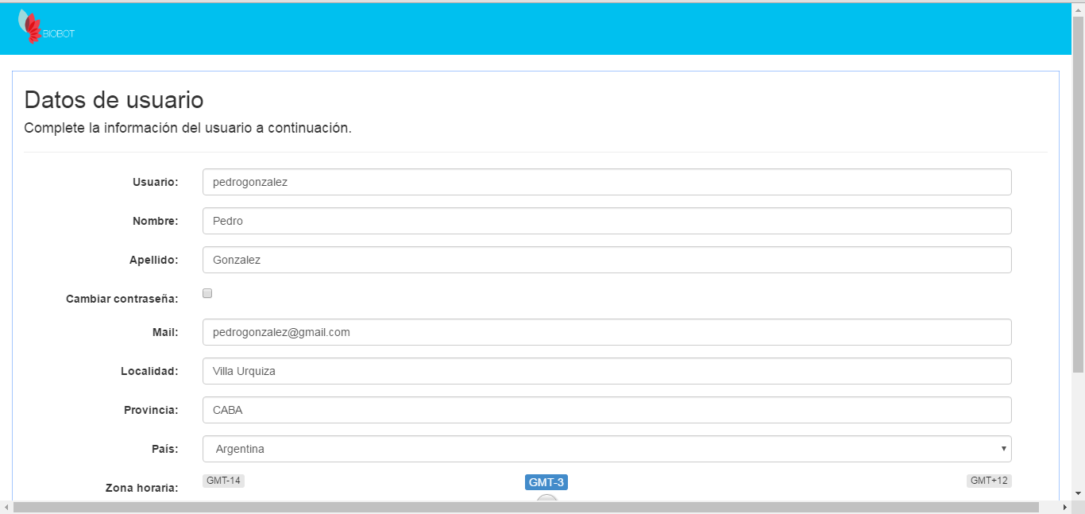Click the scroll down arrow of vertical scrollbar
The width and height of the screenshot is (1085, 514).
click(x=1078, y=493)
